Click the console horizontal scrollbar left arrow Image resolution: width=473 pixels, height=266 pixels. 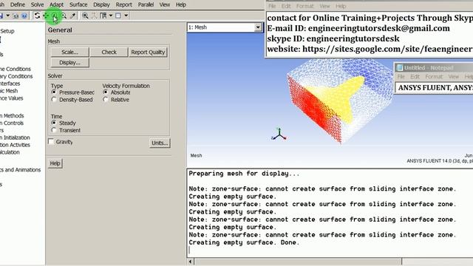[x=191, y=262]
